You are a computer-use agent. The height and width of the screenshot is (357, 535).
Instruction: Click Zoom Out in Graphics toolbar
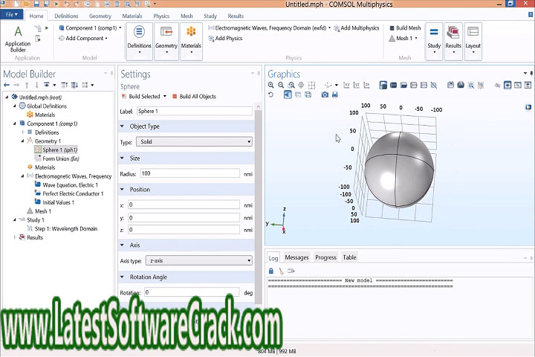point(281,85)
